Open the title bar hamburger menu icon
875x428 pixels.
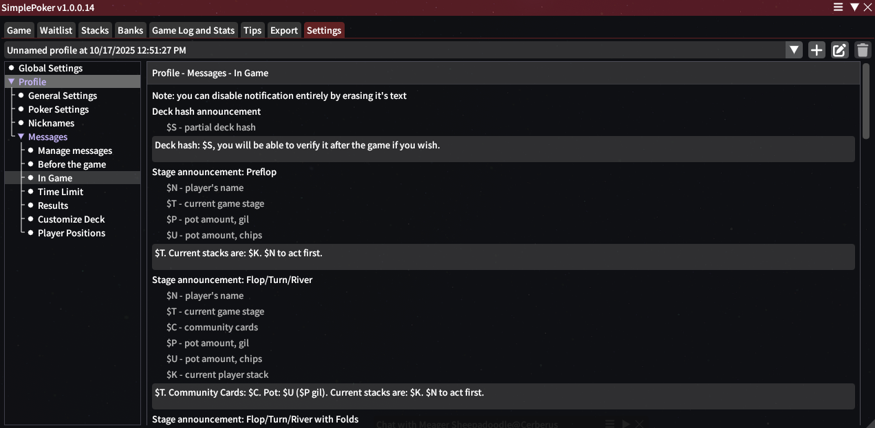[x=838, y=7]
